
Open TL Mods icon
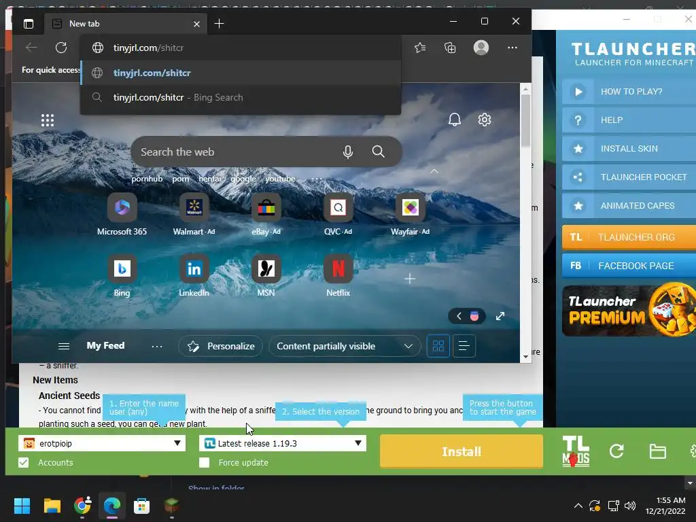[576, 451]
